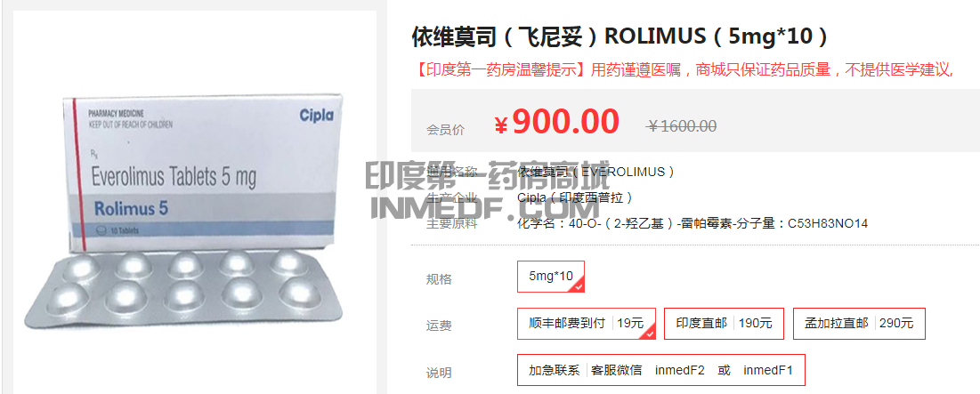Screen dimensions: 980x394
Task: Click the crossed-out ¥1600.00 original price
Action: [x=681, y=126]
